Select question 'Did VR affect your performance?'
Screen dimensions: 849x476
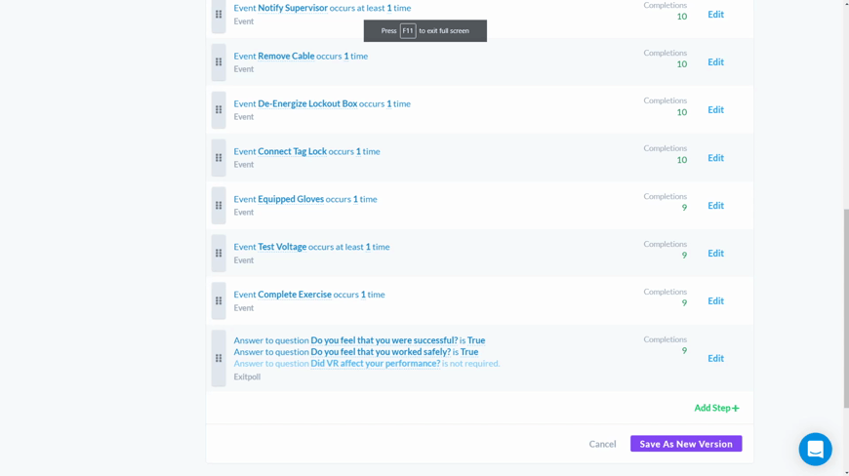click(x=376, y=364)
